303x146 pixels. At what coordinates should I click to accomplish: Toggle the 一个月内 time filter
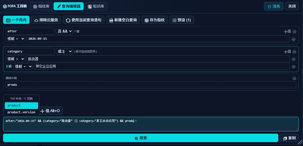pyautogui.click(x=16, y=20)
